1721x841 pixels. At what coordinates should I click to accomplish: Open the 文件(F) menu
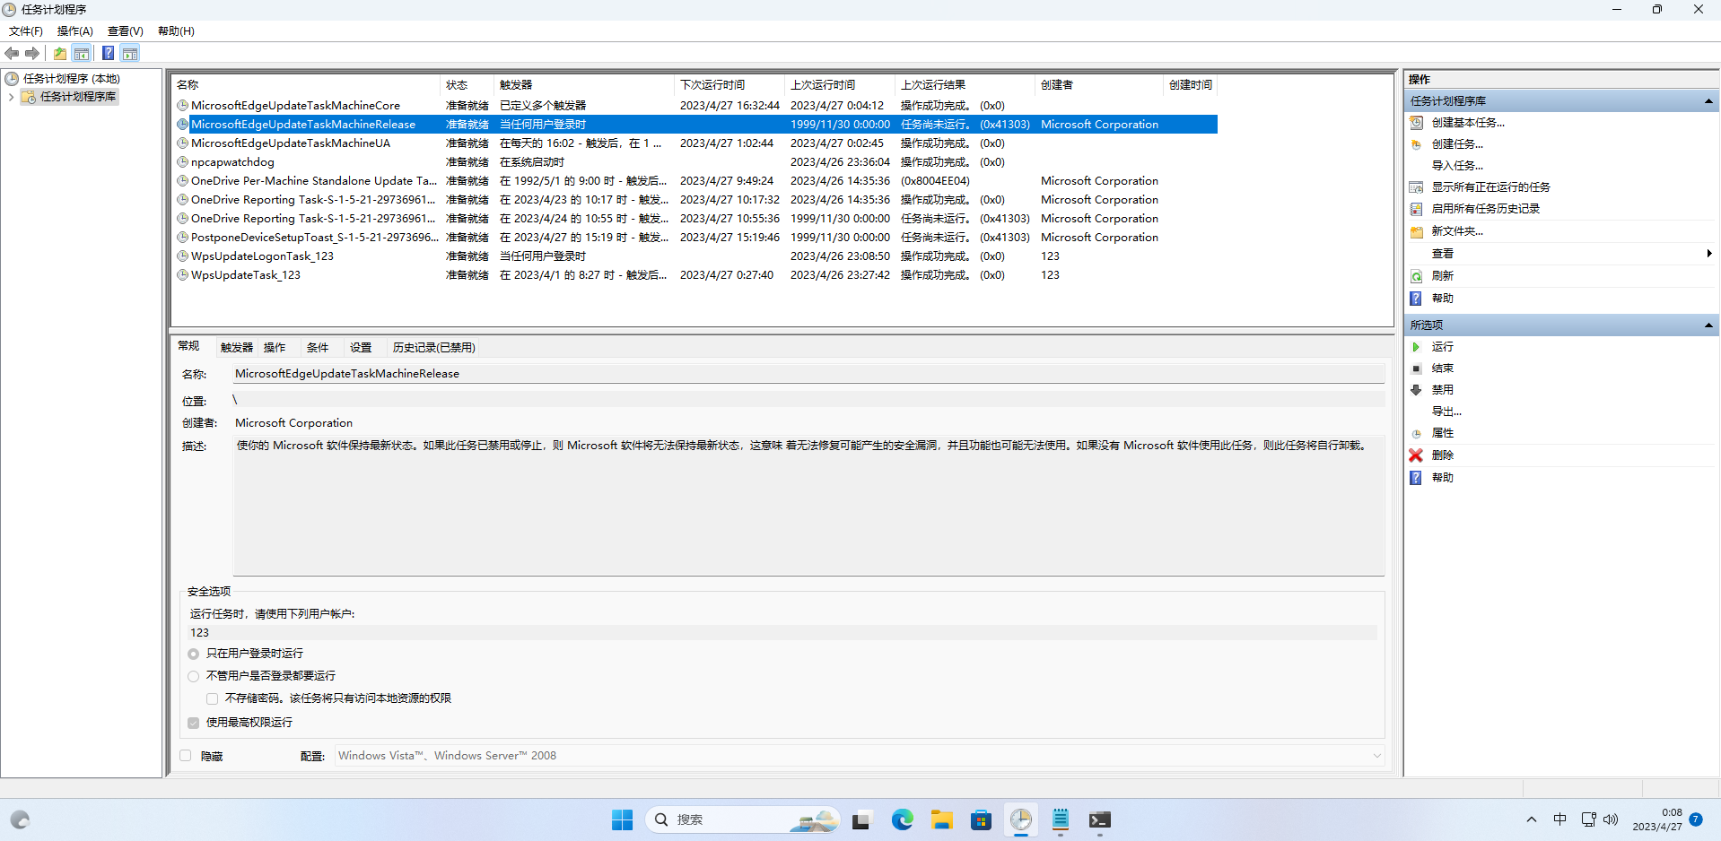tap(26, 31)
